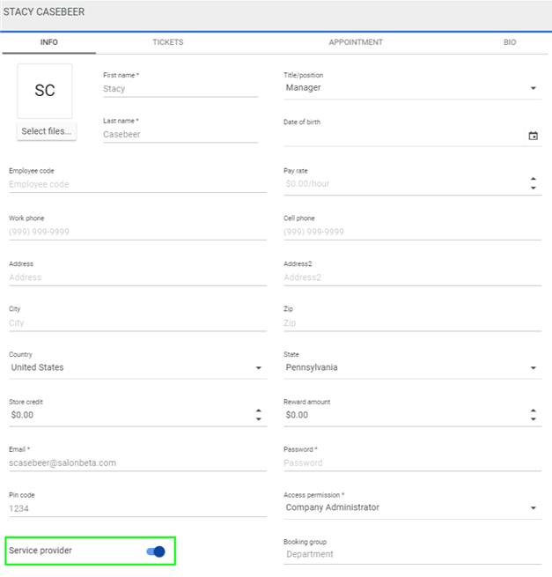Click the Reward amount stepper arrows
The height and width of the screenshot is (577, 552).
[533, 414]
